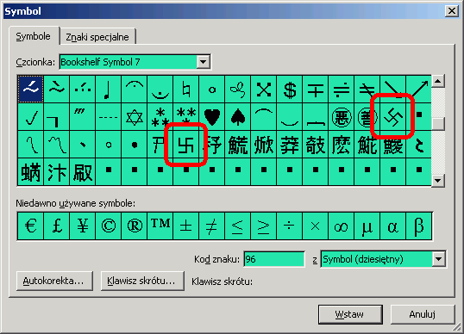Screen dimensions: 464x334
Task: Choose the plus-minus recent symbol
Action: (185, 226)
